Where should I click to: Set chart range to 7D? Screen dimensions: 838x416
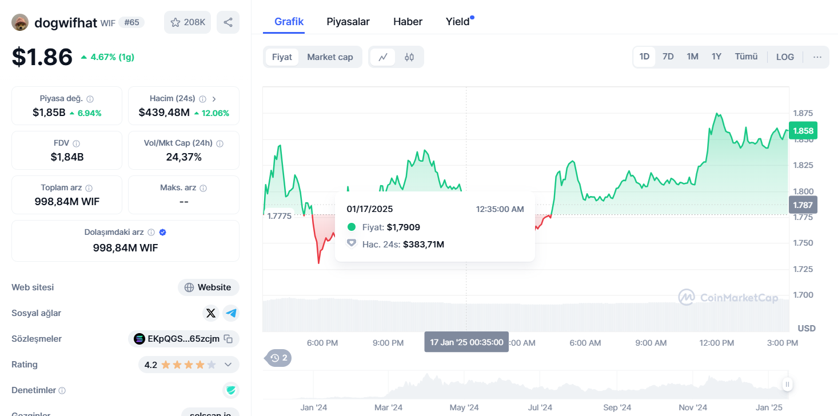coord(668,57)
